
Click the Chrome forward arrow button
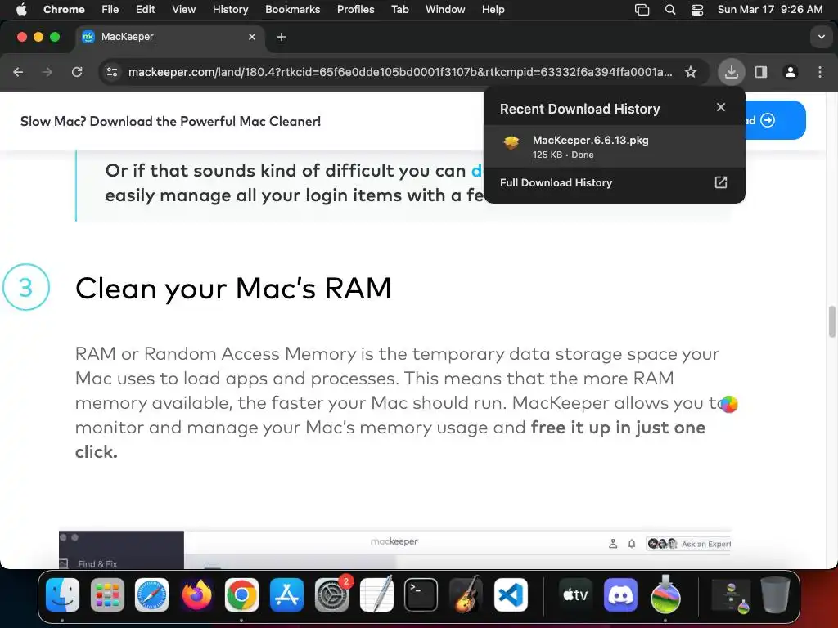(47, 72)
